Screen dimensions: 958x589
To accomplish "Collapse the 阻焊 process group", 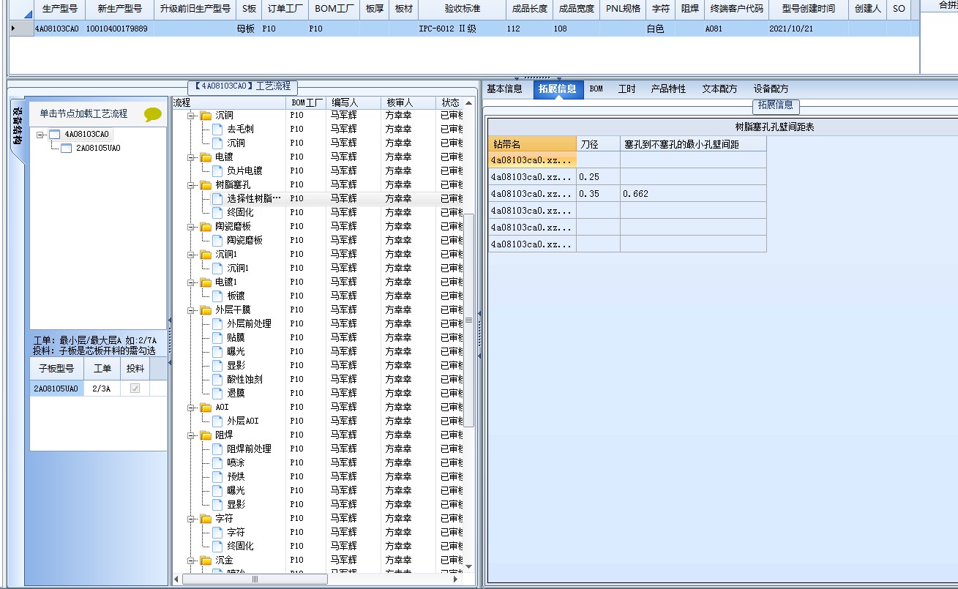I will pyautogui.click(x=191, y=435).
